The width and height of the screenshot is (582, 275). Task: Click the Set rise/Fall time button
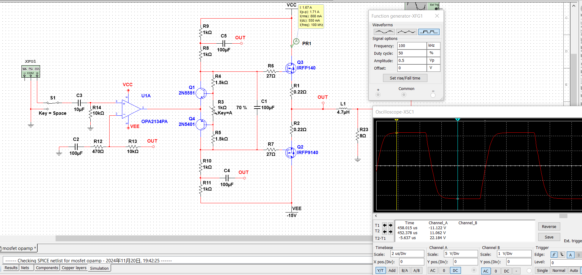[x=405, y=78]
